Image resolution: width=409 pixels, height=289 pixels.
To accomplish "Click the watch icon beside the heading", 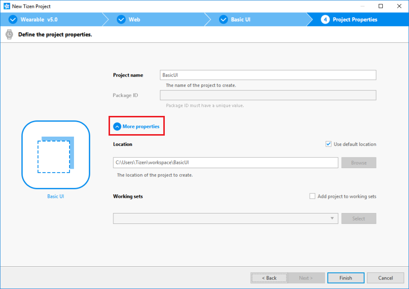I will [x=9, y=35].
